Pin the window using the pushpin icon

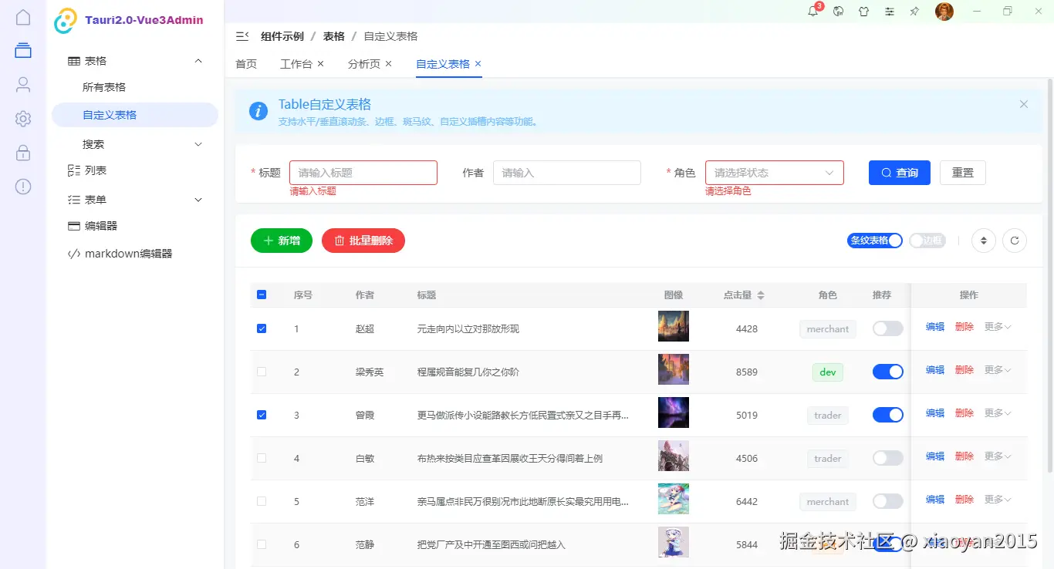(x=914, y=12)
